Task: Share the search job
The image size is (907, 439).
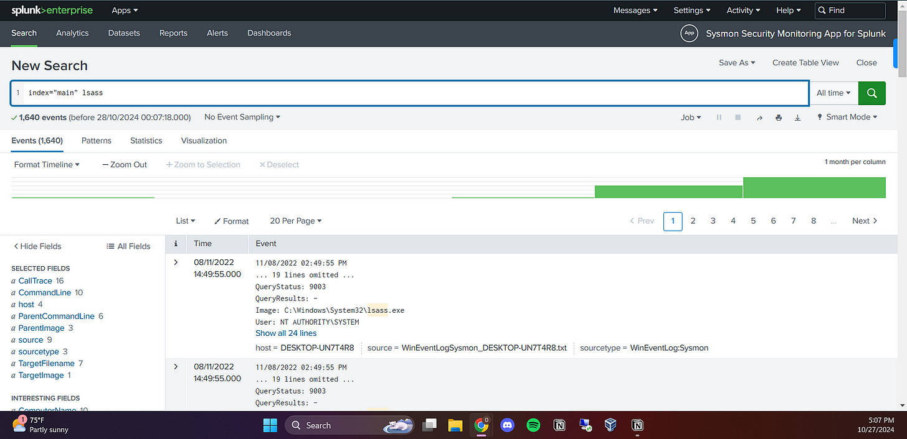Action: point(759,118)
